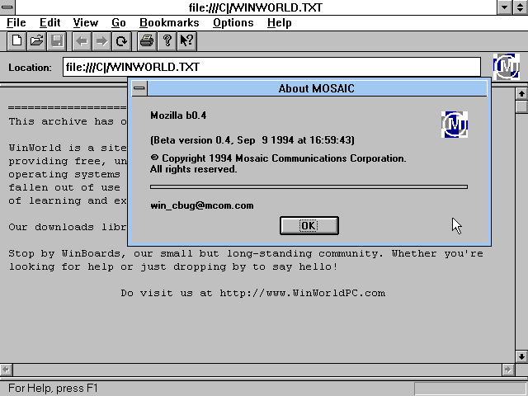The image size is (528, 396).
Task: Click the About MOSAIC title bar
Action: coord(317,88)
